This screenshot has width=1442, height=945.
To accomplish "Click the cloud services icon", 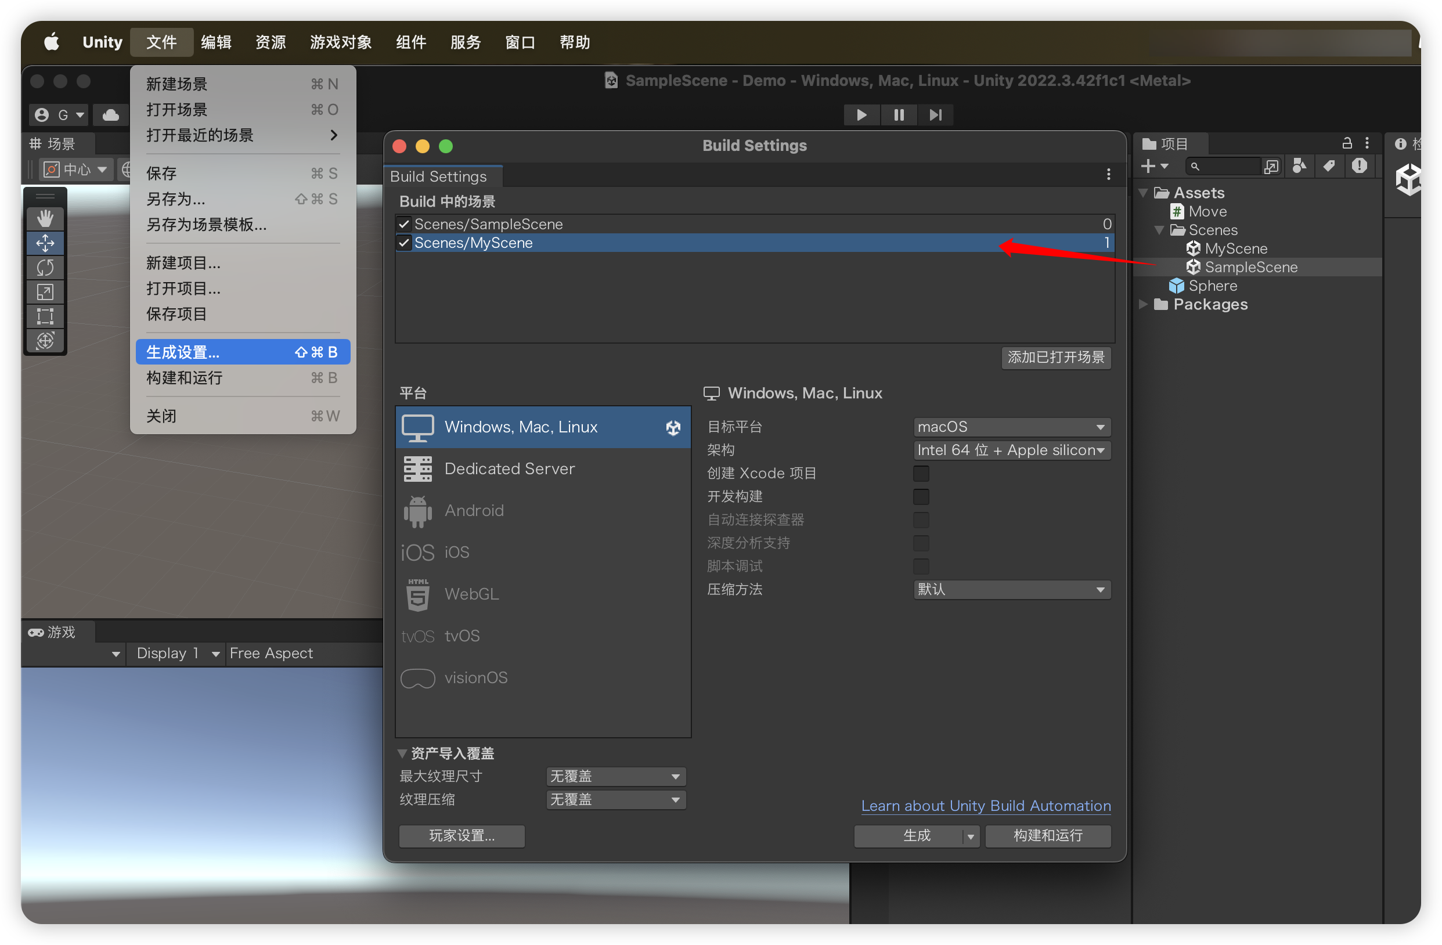I will tap(111, 114).
